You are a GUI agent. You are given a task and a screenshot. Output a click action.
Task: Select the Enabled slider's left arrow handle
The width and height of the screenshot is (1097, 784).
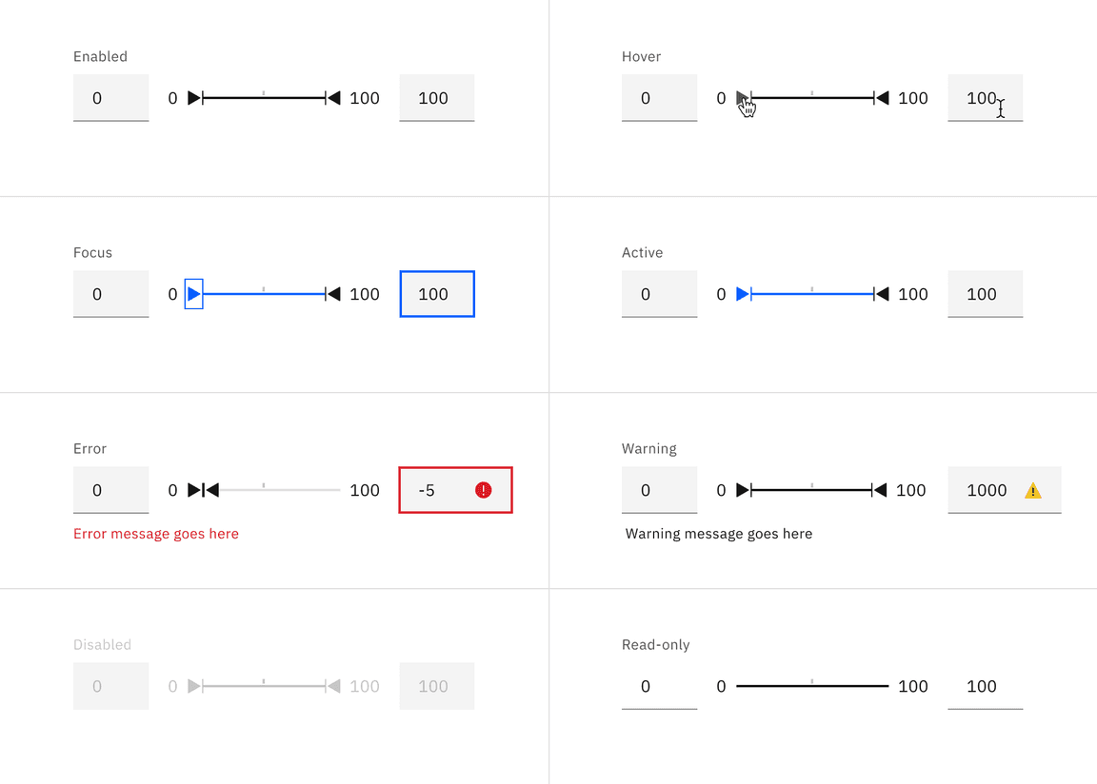[x=194, y=98]
